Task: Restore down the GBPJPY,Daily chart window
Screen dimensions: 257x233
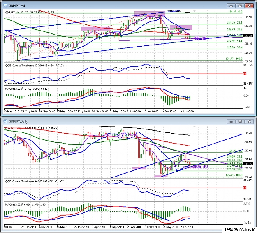Action: [x=240, y=122]
